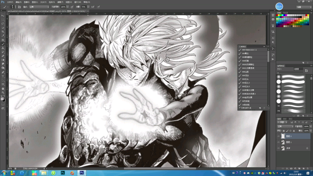Collapse the tool presets panel arrows
Viewport: 313px width, 176px height.
point(264,46)
